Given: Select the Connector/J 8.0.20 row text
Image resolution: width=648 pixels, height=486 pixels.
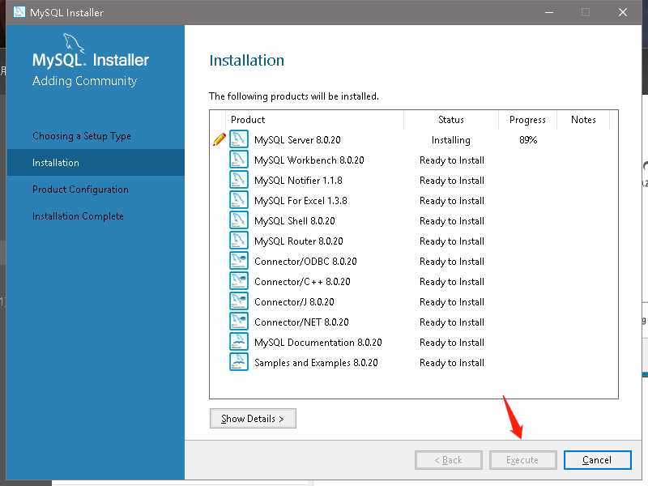Looking at the screenshot, I should tap(294, 302).
